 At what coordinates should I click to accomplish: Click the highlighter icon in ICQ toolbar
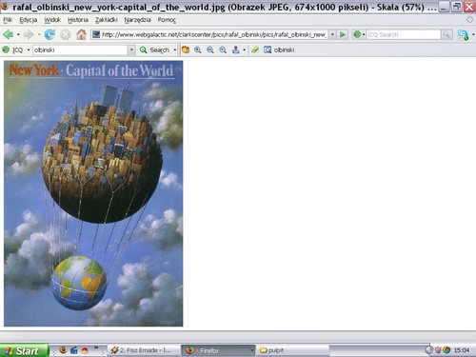pos(255,50)
